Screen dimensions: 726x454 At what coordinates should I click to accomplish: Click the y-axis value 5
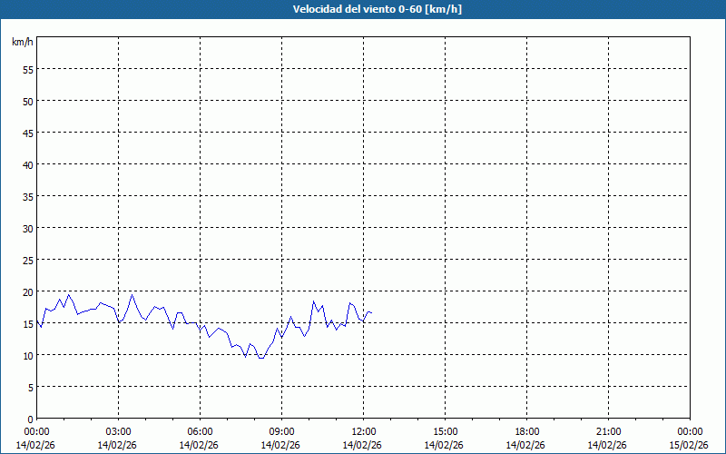coord(31,388)
